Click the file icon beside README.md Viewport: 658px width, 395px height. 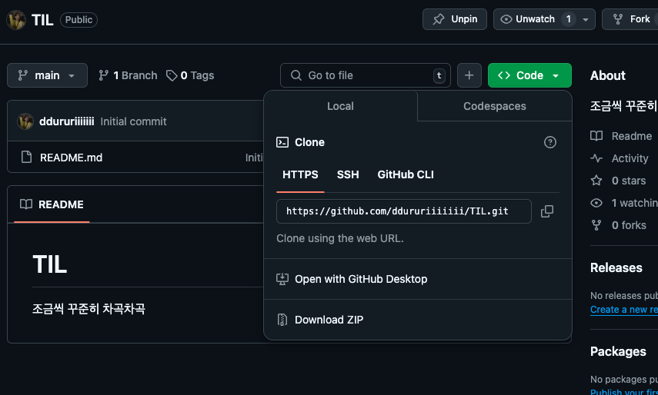pyautogui.click(x=26, y=158)
